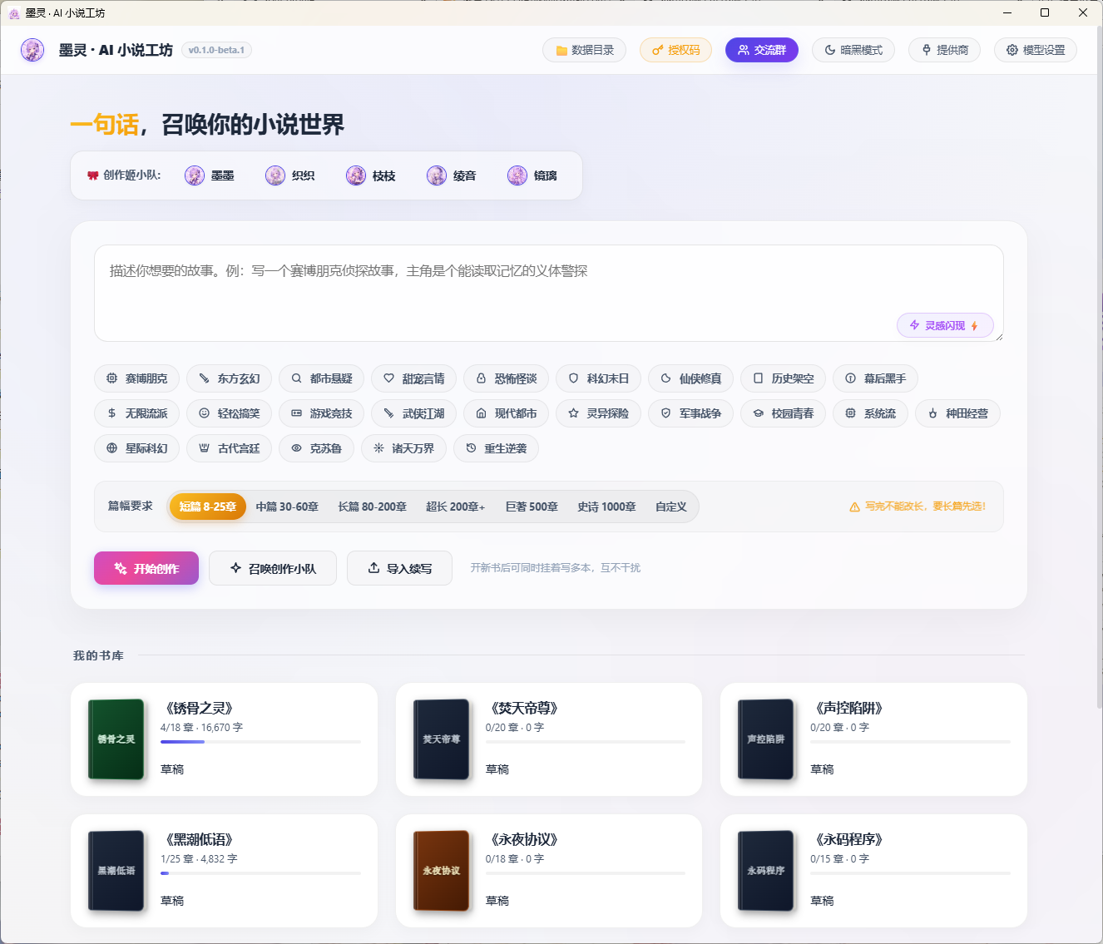Choose the 军事战争 genre tag
This screenshot has width=1103, height=944.
click(690, 413)
